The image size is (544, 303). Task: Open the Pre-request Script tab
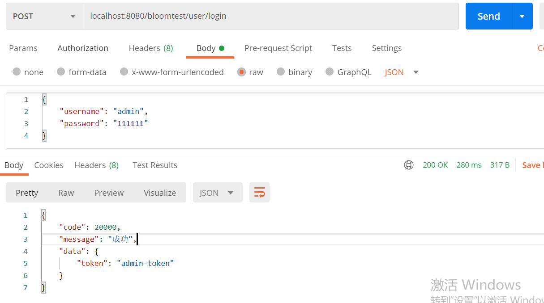[278, 48]
